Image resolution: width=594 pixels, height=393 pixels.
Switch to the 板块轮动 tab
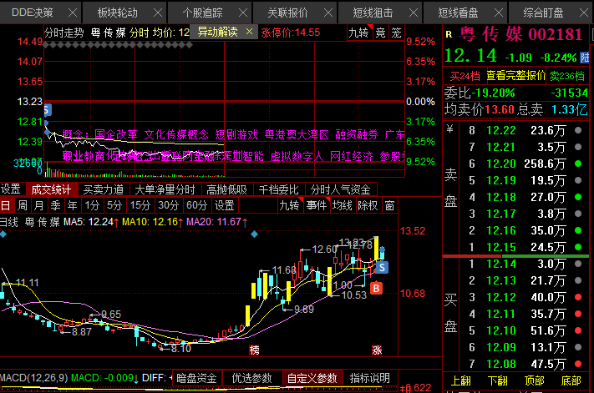[x=118, y=13]
